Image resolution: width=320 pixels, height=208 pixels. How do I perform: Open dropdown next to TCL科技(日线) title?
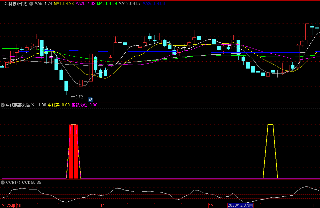point(31,4)
